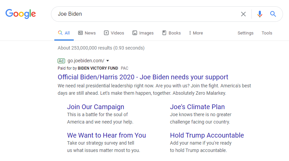This screenshot has height=161, width=289.
Task: Click the blue search magnifier button
Action: coord(273,14)
